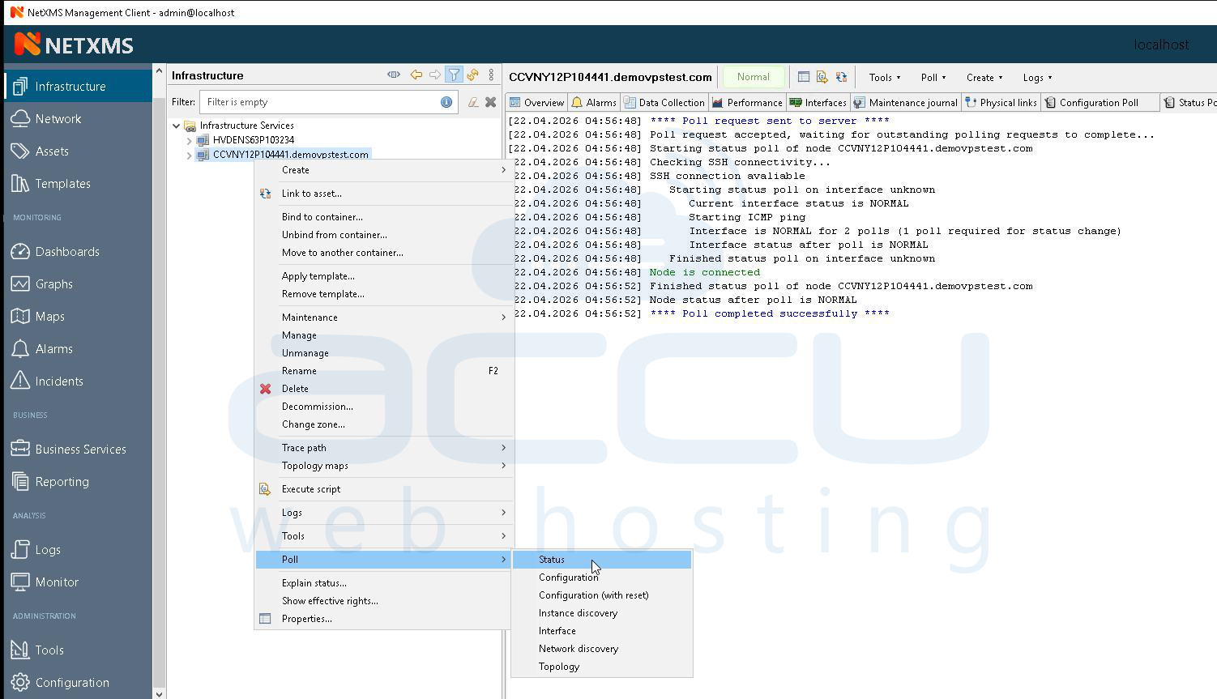Select HVDENS63P103234 in the tree
Image resolution: width=1217 pixels, height=699 pixels.
tap(253, 140)
